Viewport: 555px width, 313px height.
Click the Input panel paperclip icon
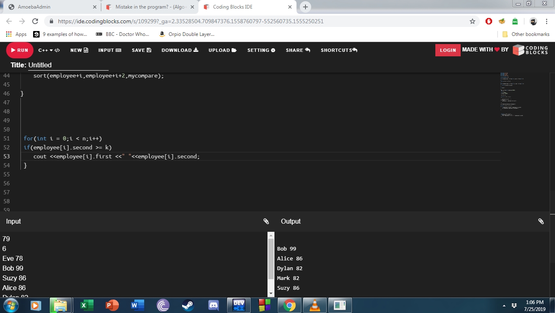[x=266, y=221]
